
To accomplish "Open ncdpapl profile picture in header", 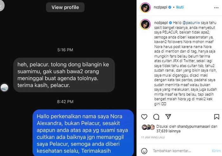I will pos(145,7).
